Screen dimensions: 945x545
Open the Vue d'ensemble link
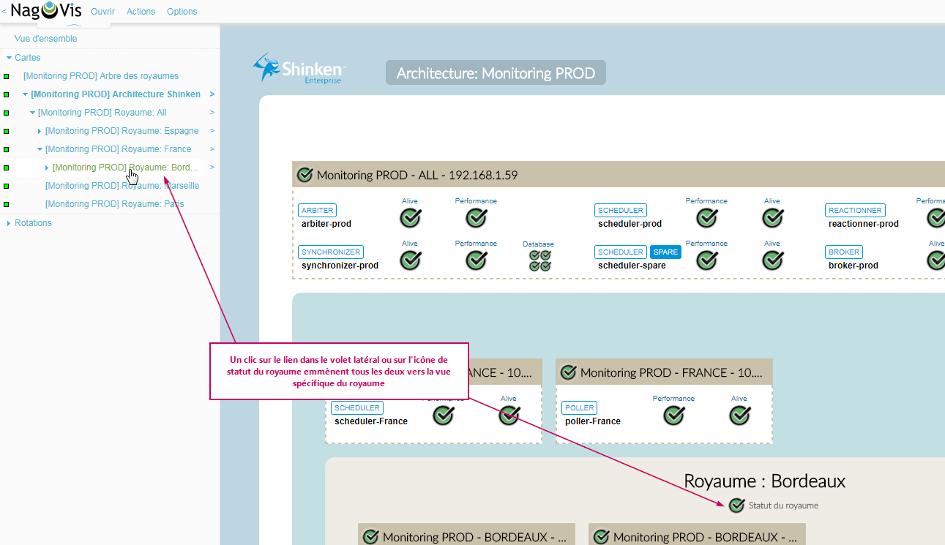pos(45,39)
